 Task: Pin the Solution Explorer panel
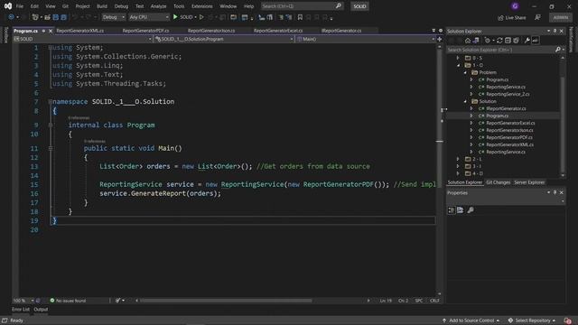pos(555,31)
